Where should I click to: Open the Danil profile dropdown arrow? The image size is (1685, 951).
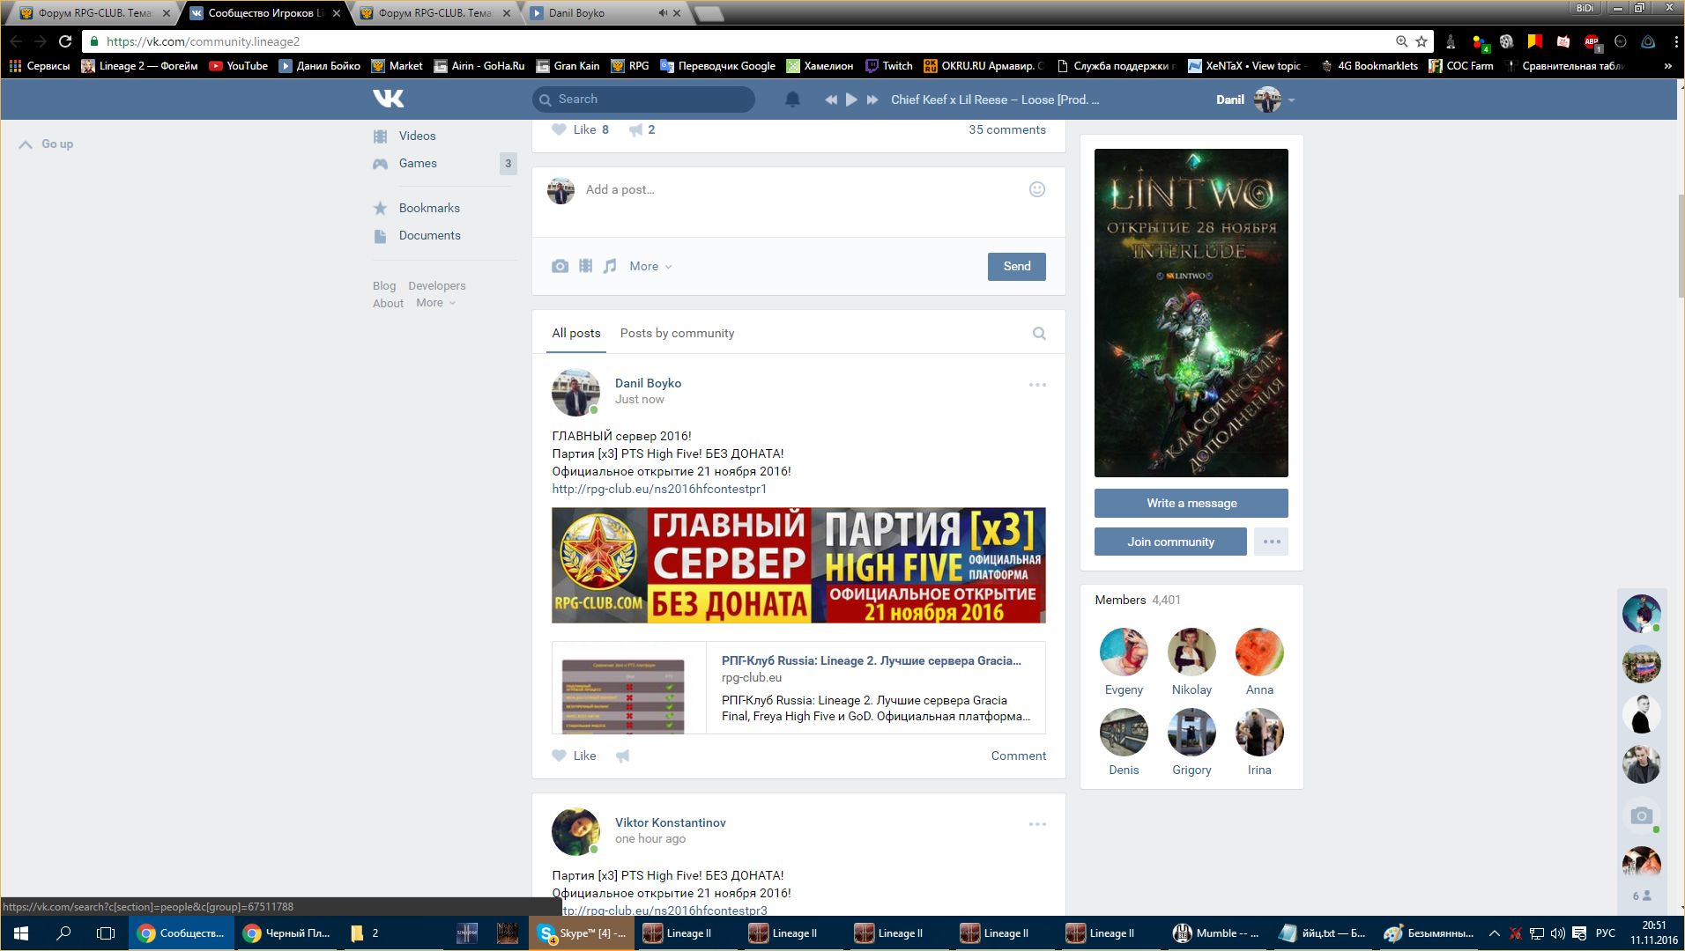[x=1292, y=100]
